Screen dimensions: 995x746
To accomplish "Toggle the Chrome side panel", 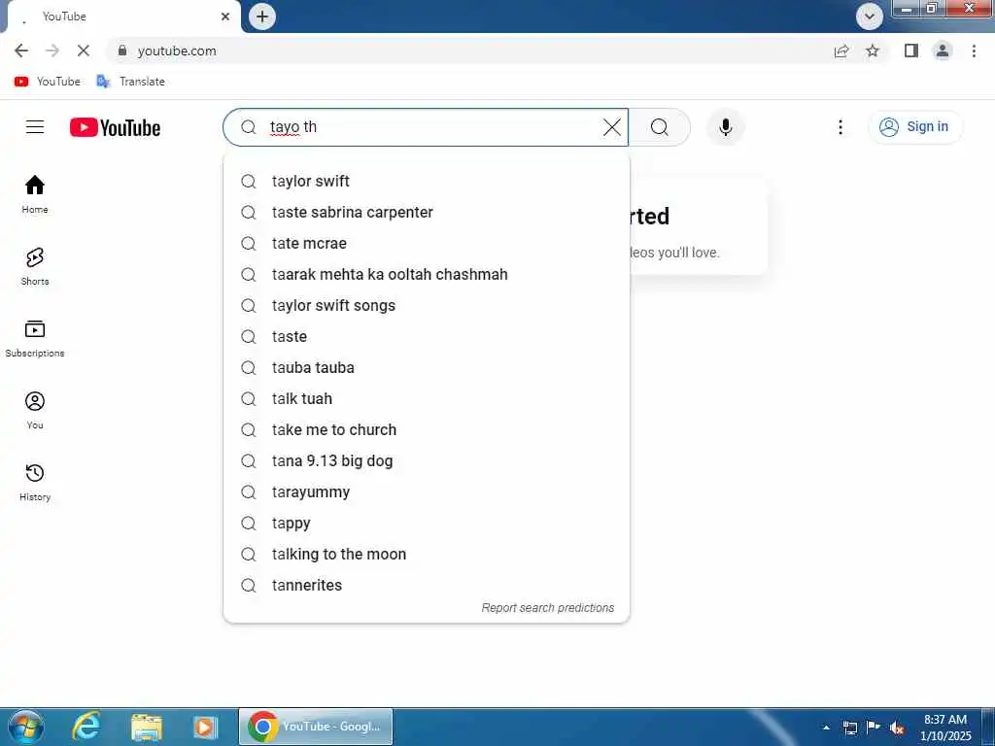I will click(x=911, y=51).
